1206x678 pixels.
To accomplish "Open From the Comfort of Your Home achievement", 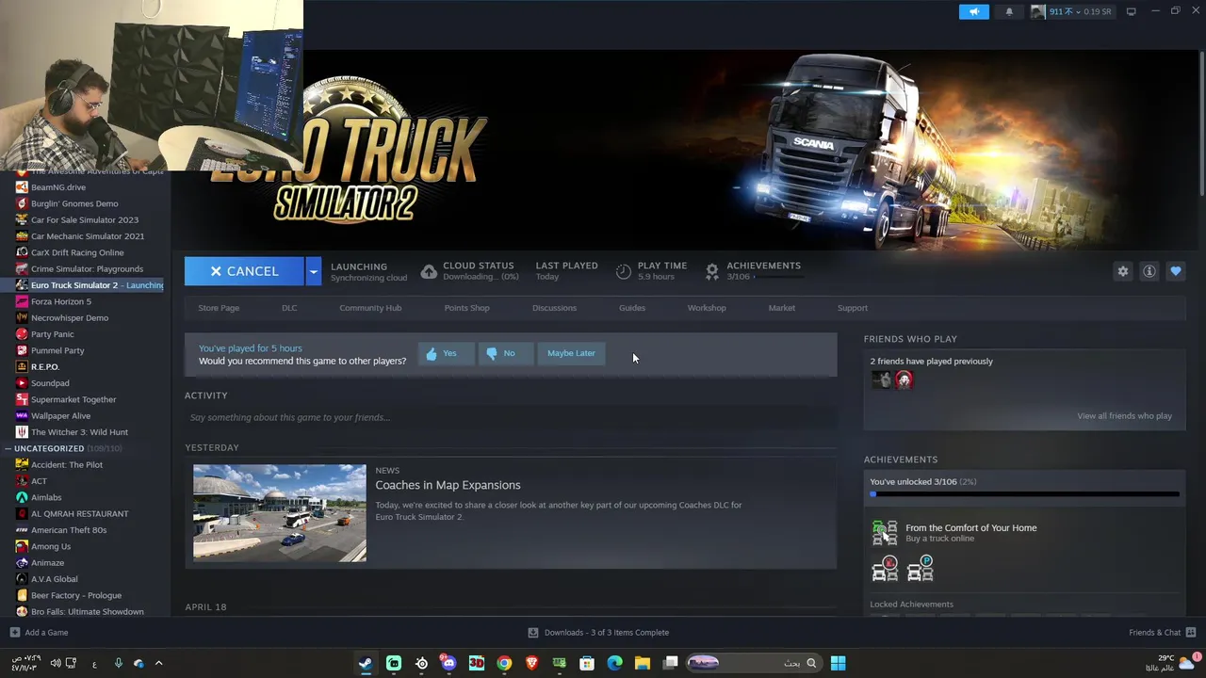I will 970,528.
